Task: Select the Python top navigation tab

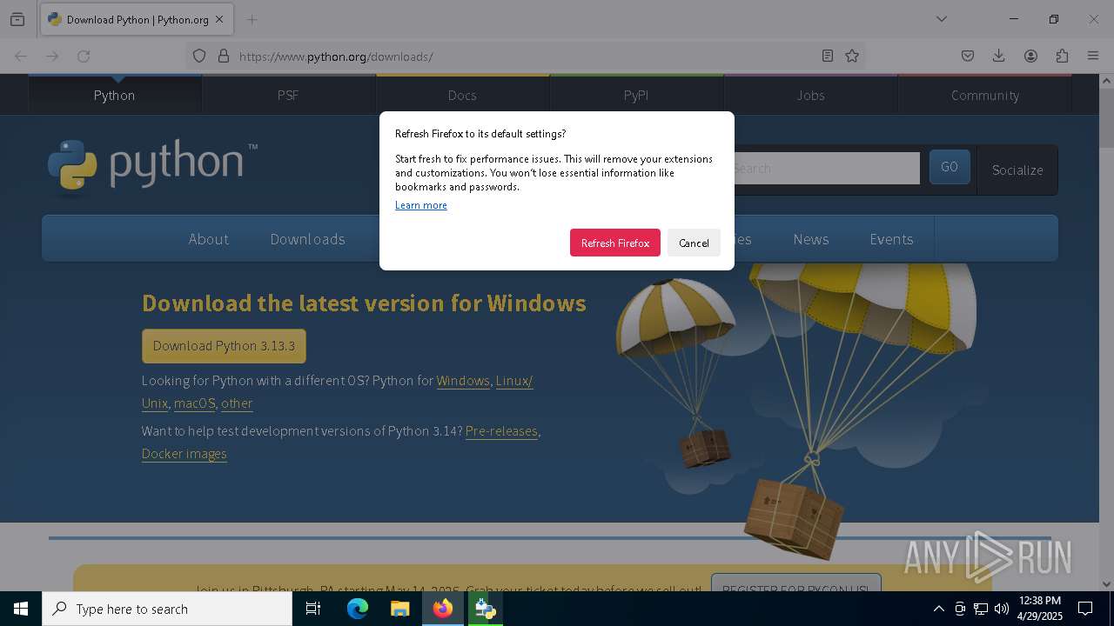Action: (115, 95)
